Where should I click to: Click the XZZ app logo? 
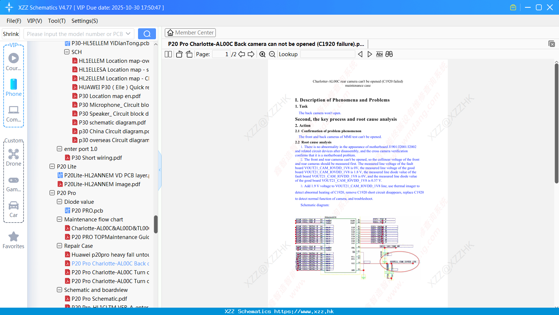(x=9, y=7)
